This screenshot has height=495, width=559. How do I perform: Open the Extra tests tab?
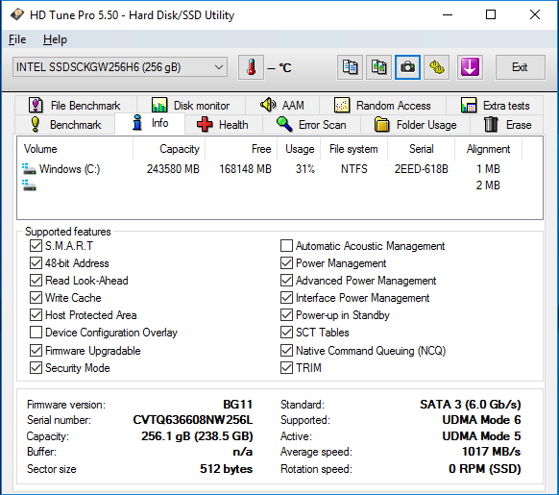pos(495,106)
